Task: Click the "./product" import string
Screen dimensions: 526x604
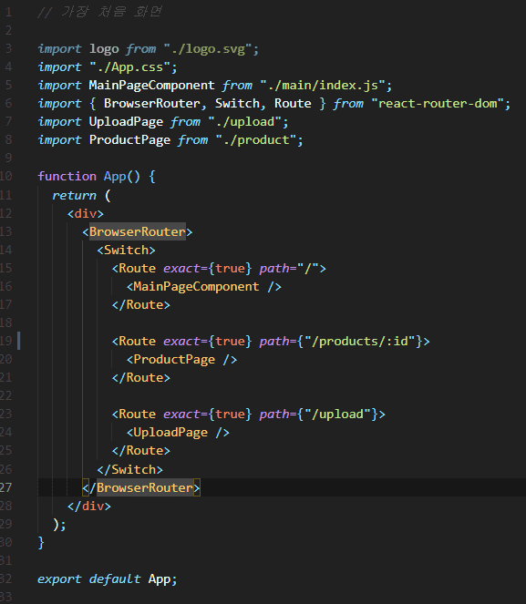Action: [x=255, y=139]
